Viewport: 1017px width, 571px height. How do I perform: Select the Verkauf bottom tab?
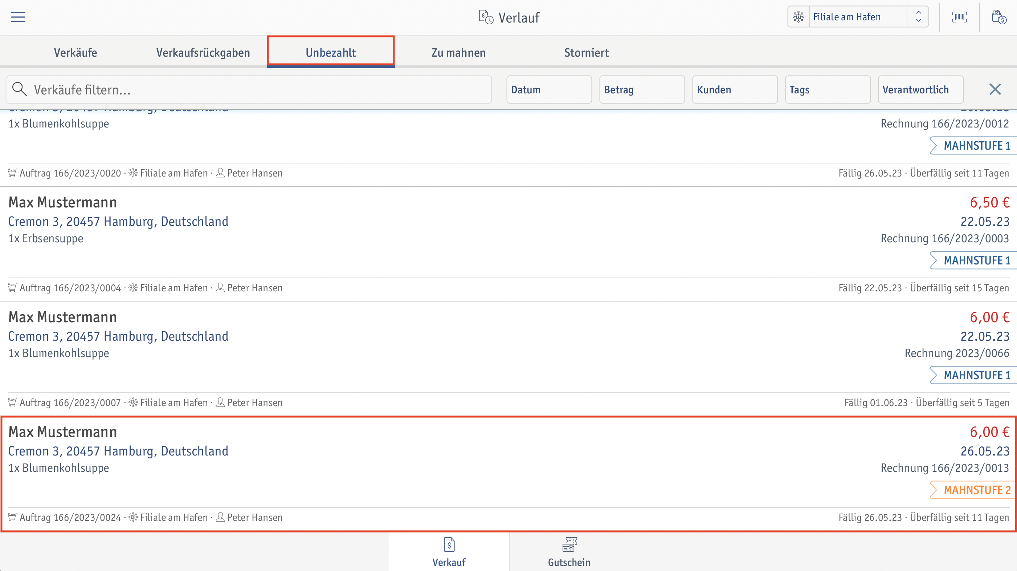point(449,552)
